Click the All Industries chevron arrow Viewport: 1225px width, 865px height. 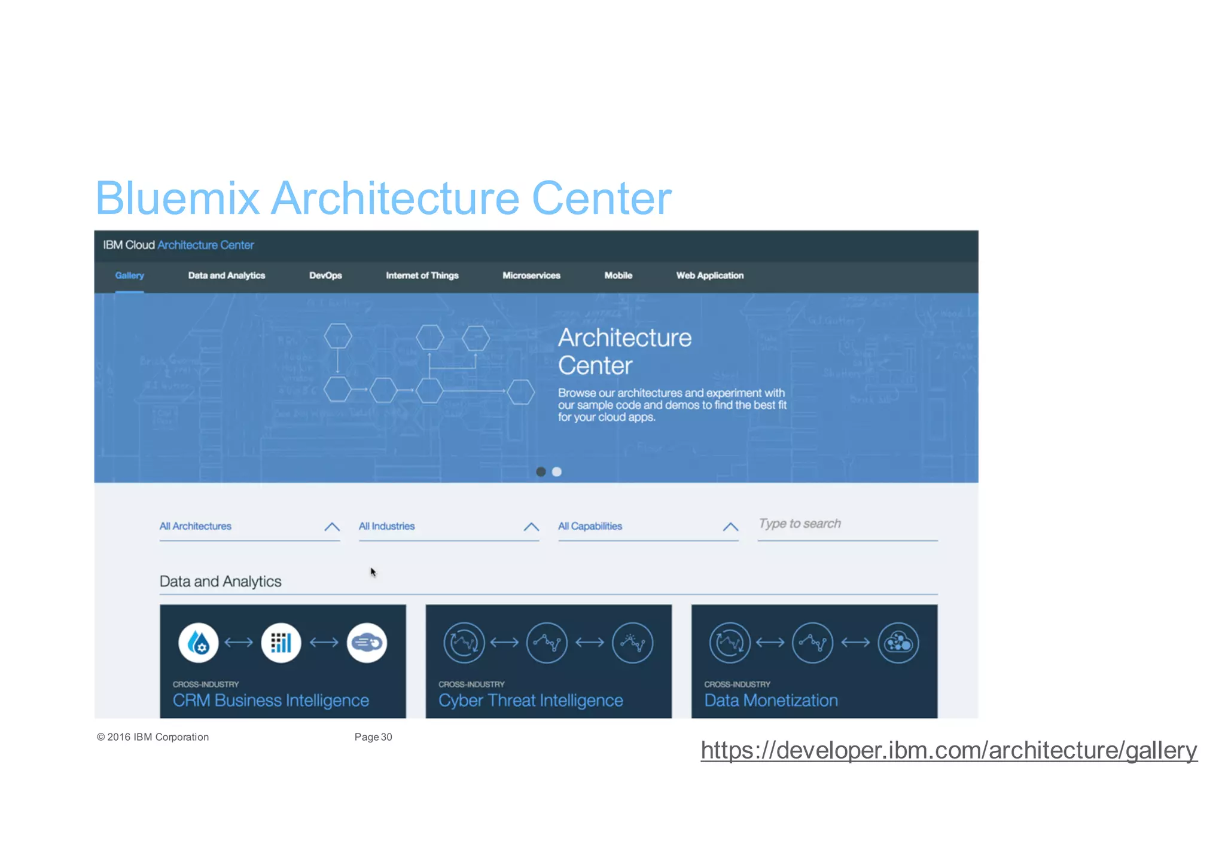point(531,527)
